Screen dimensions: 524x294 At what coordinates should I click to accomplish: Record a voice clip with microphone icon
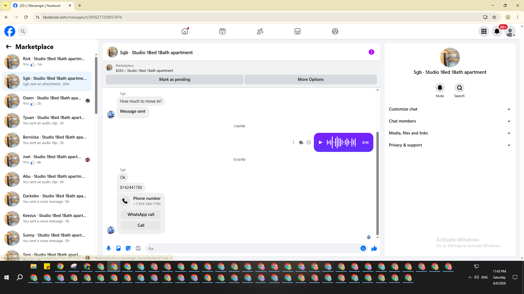click(109, 248)
